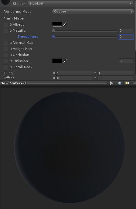
Task: Open the Rendering Mode dropdown showing Opaque
Action: click(x=93, y=12)
